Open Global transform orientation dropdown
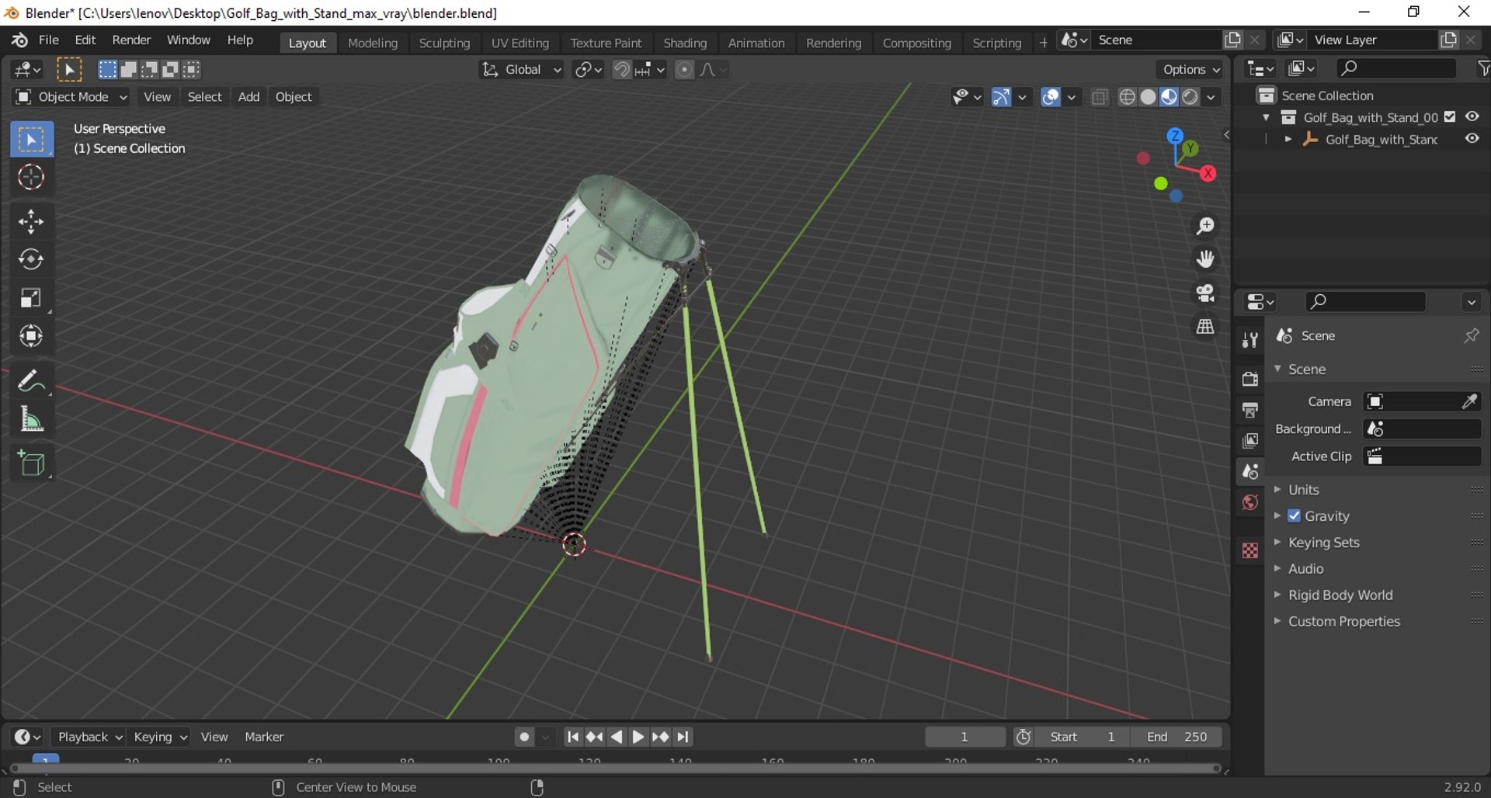 pyautogui.click(x=521, y=70)
